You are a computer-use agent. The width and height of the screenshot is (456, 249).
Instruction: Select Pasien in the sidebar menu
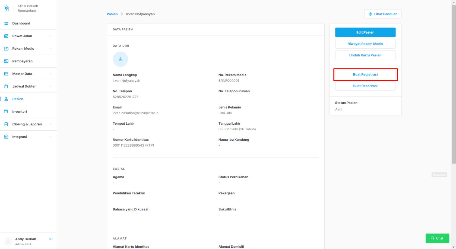[28, 99]
